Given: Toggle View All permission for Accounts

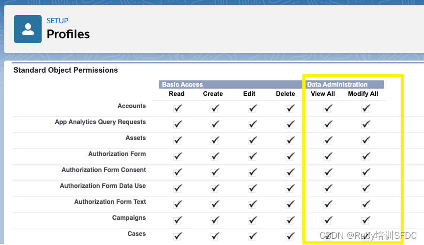Looking at the screenshot, I should click(328, 109).
